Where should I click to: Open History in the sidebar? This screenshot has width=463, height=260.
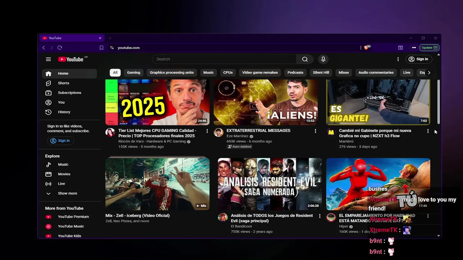(70, 112)
